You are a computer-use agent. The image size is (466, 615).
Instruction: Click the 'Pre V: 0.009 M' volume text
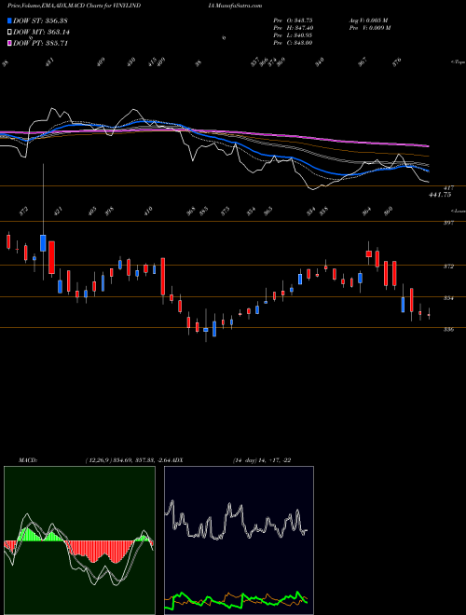pyautogui.click(x=369, y=28)
